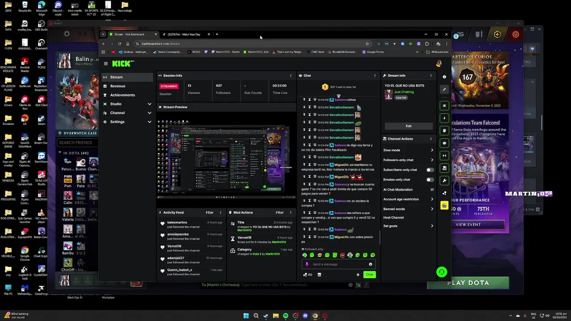Open the Kick hamburger menu icon

tap(106, 64)
